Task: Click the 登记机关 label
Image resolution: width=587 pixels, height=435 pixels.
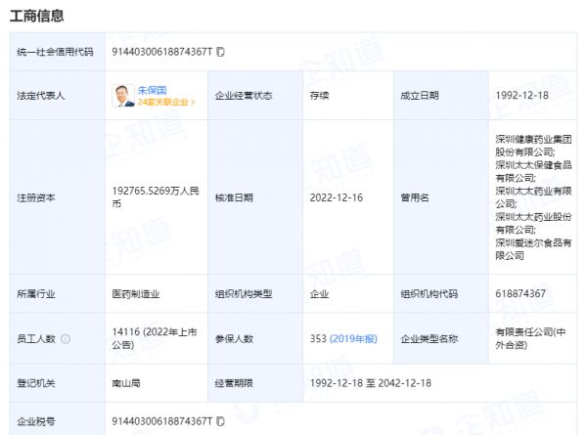Action: point(36,383)
